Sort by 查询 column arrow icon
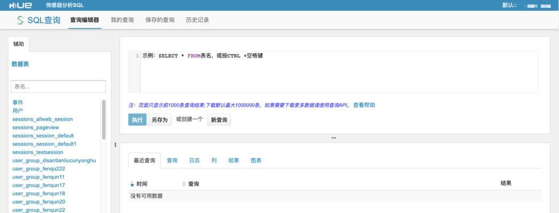This screenshot has width=559, height=213. [184, 184]
